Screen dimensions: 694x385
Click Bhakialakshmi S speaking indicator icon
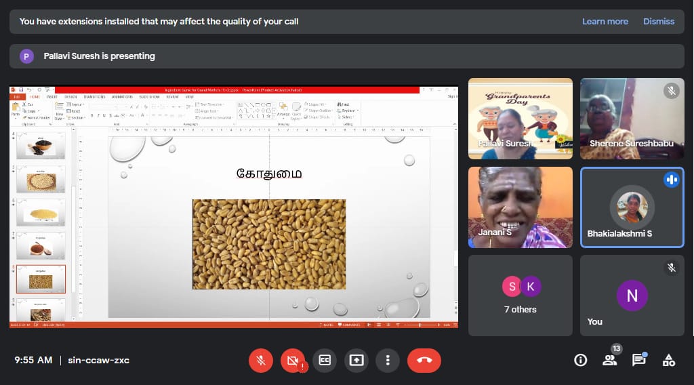click(672, 180)
